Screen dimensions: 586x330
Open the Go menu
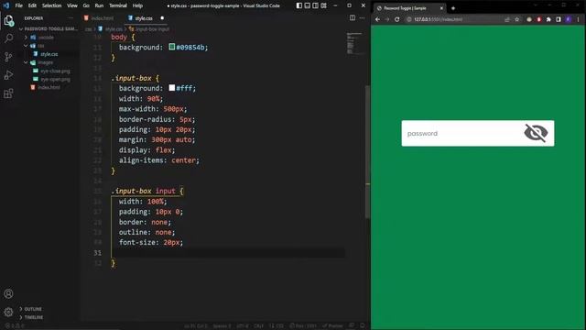pos(86,5)
